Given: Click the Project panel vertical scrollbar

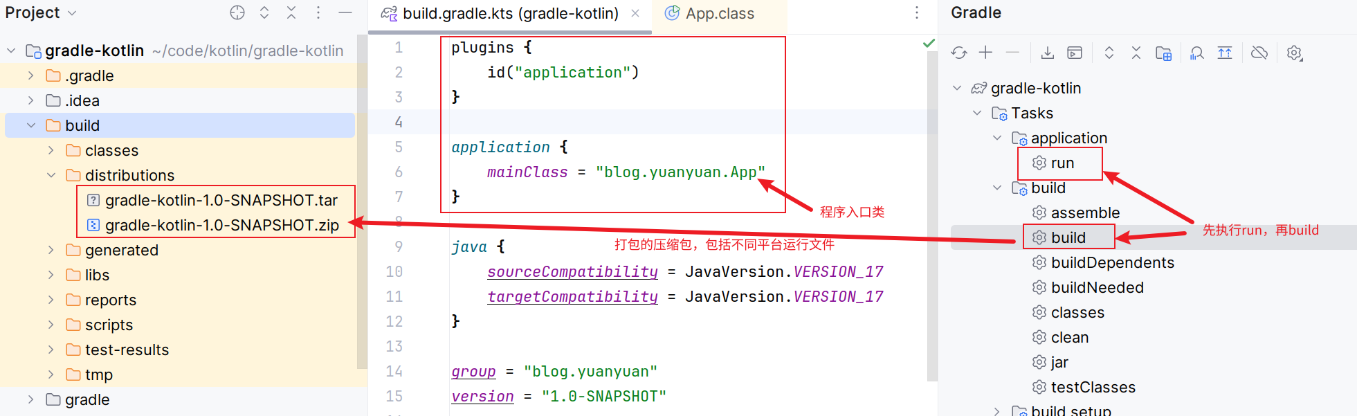Looking at the screenshot, I should click(361, 201).
